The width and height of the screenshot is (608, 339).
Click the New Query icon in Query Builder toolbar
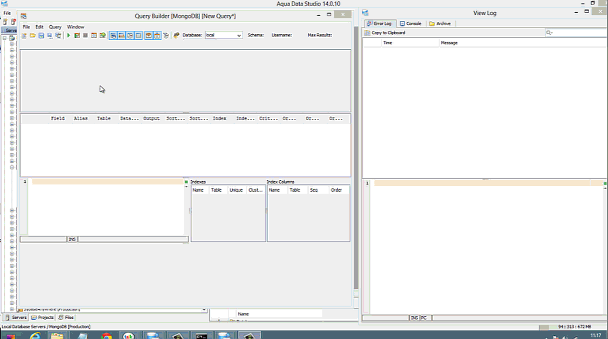pos(24,35)
